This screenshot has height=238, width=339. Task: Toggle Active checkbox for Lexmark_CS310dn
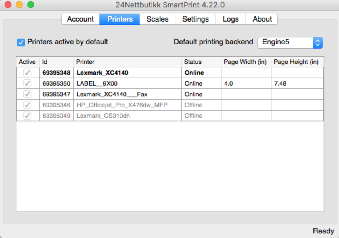click(x=27, y=116)
